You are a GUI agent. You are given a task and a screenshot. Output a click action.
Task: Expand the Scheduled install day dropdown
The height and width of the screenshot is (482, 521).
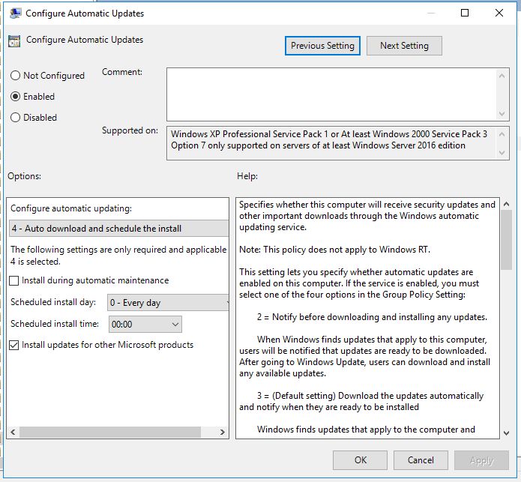pos(168,303)
